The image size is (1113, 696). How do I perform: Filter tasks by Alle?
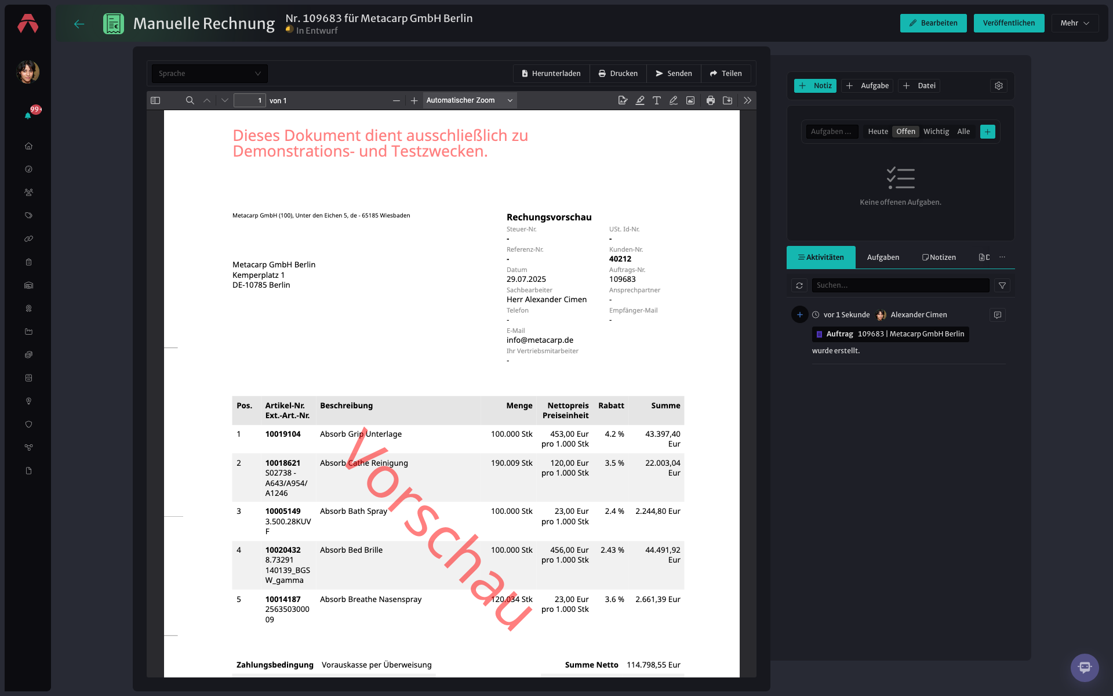963,132
